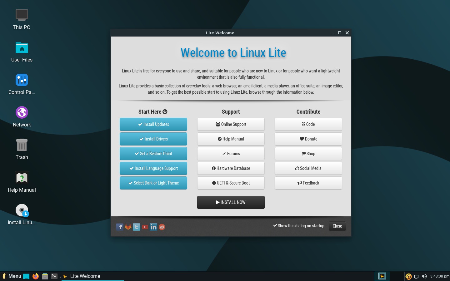This screenshot has height=281, width=450.
Task: Click the clock in the system tray
Action: pos(439,276)
